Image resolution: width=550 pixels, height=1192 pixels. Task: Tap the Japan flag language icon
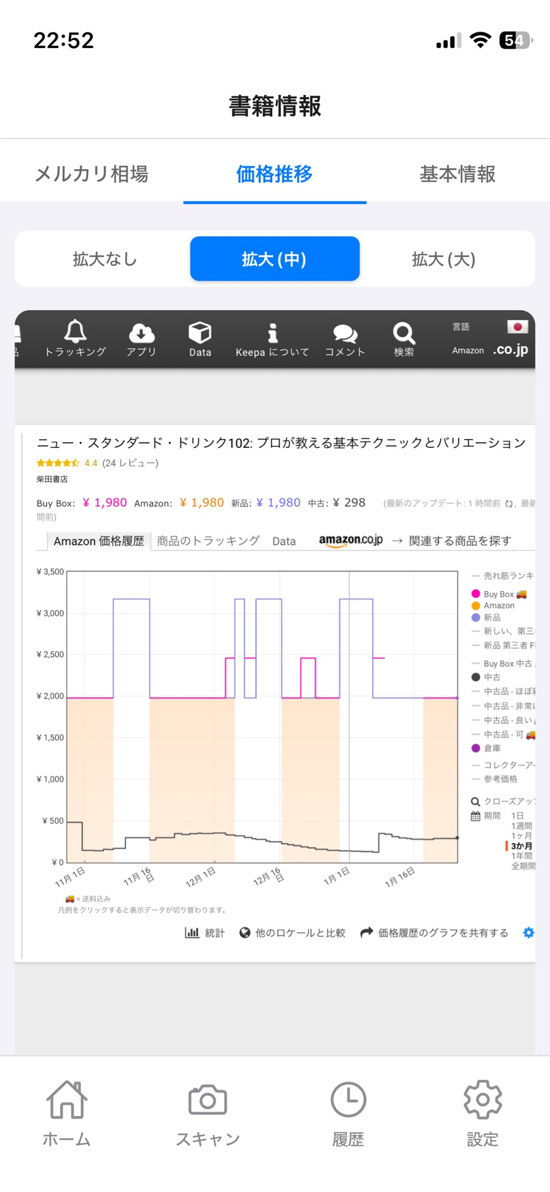click(x=517, y=327)
